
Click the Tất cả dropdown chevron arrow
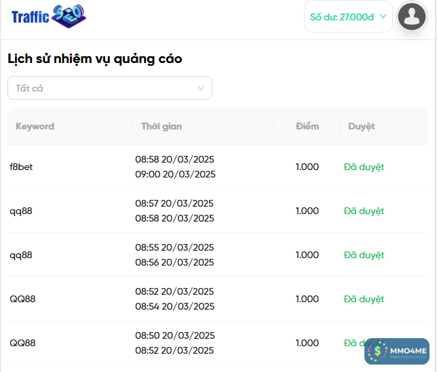click(x=201, y=88)
